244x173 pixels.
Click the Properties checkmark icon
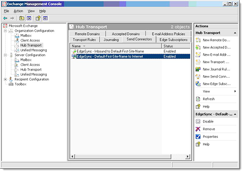198,137
